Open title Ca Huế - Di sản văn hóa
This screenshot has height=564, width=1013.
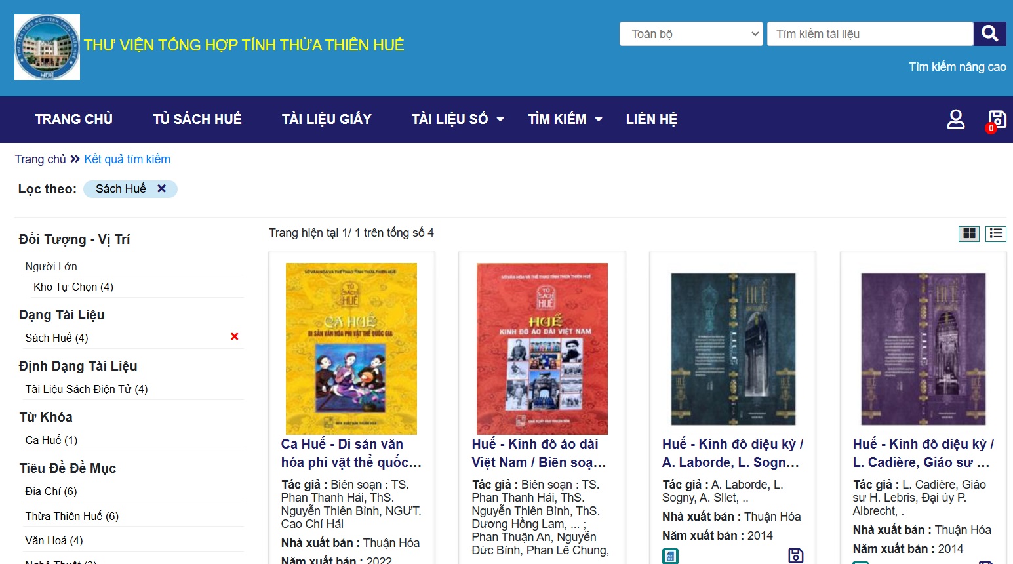point(351,453)
